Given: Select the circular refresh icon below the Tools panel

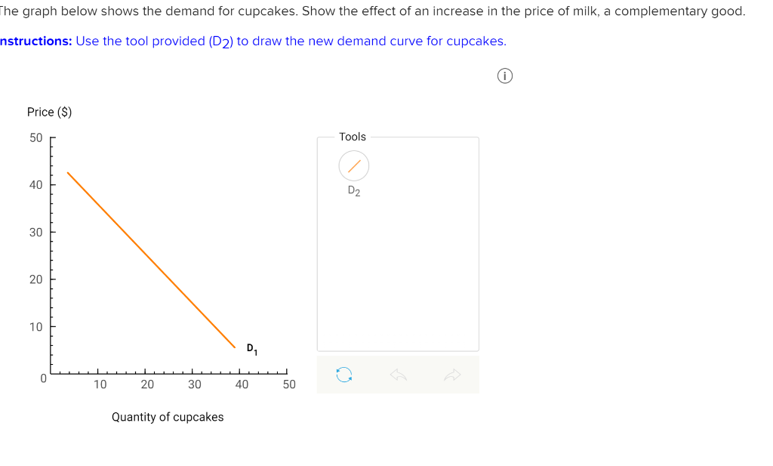Looking at the screenshot, I should point(343,375).
